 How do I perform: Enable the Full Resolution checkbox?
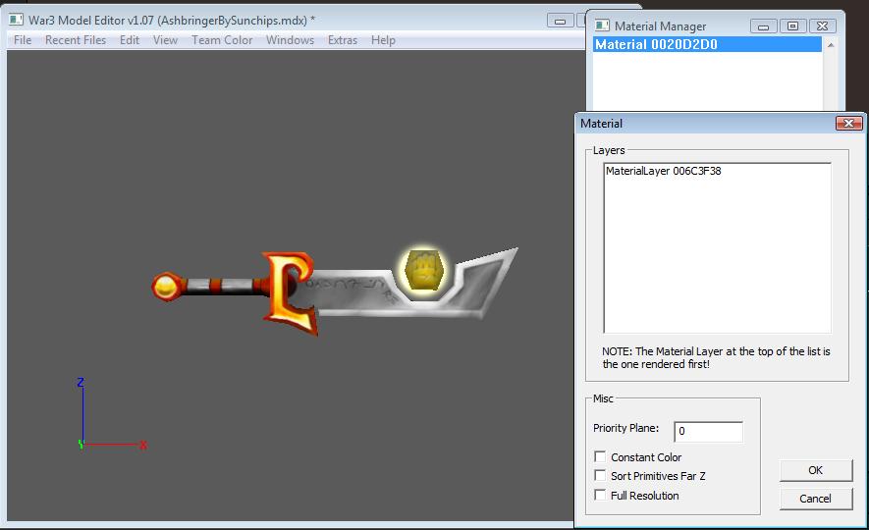click(x=600, y=495)
